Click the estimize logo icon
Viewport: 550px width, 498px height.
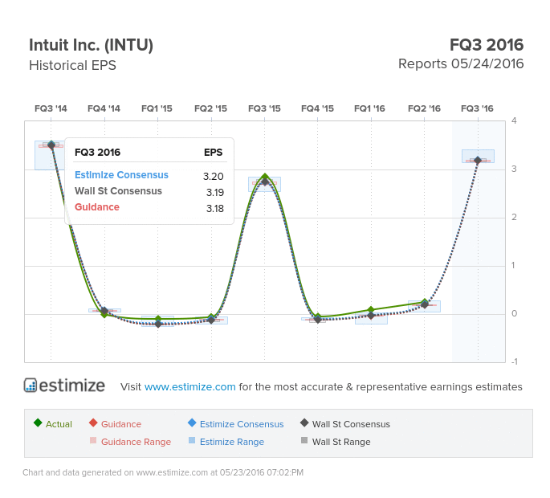pyautogui.click(x=31, y=385)
